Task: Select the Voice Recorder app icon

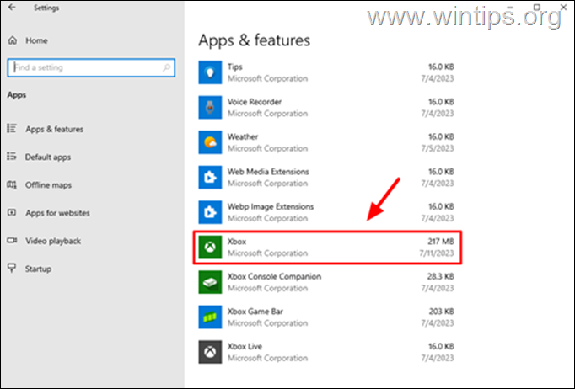Action: tap(210, 107)
